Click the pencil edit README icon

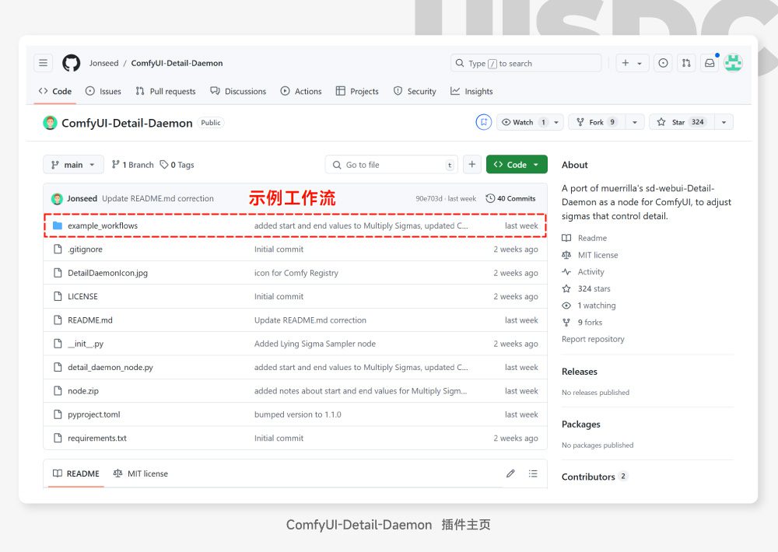click(x=510, y=473)
